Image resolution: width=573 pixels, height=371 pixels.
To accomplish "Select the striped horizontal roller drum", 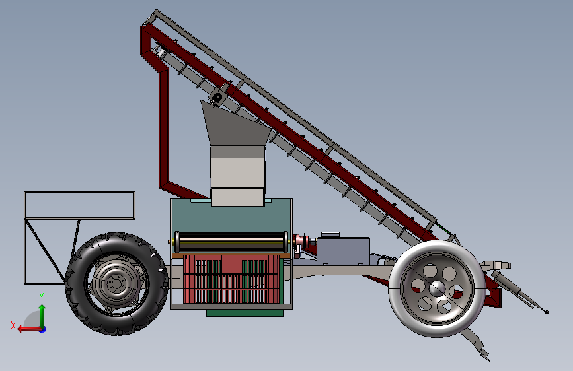I will [x=231, y=242].
